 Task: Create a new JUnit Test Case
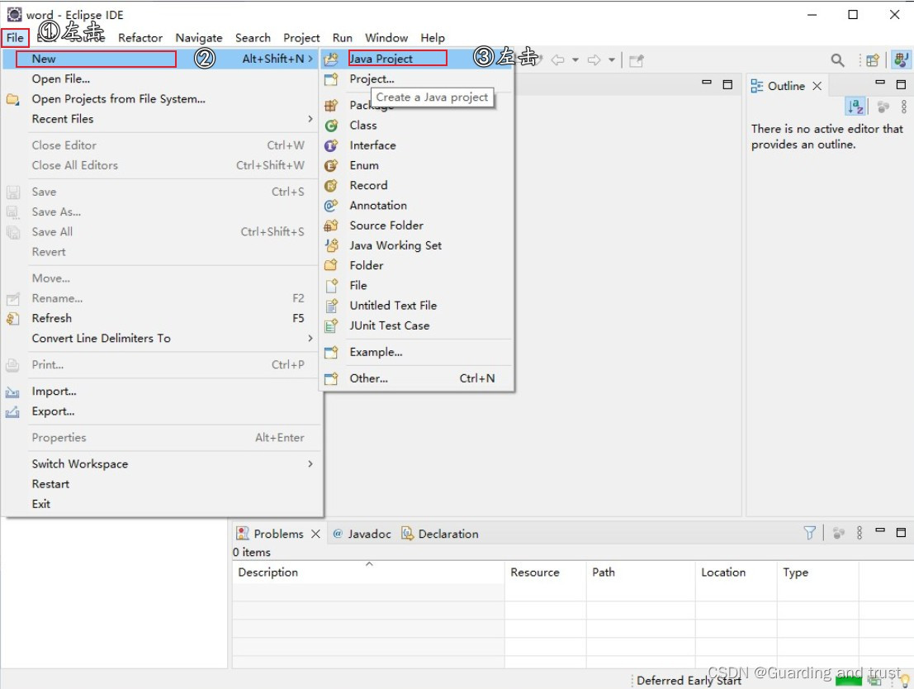(x=417, y=325)
